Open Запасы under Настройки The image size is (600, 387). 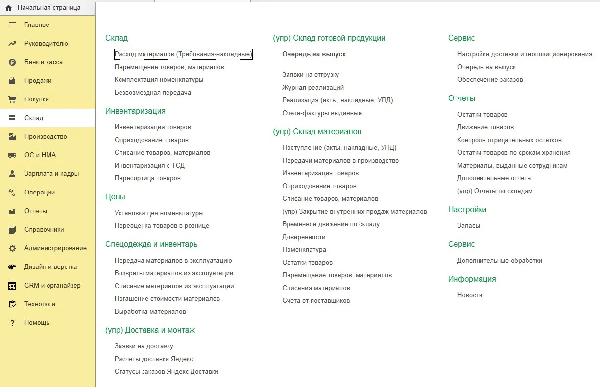point(469,226)
